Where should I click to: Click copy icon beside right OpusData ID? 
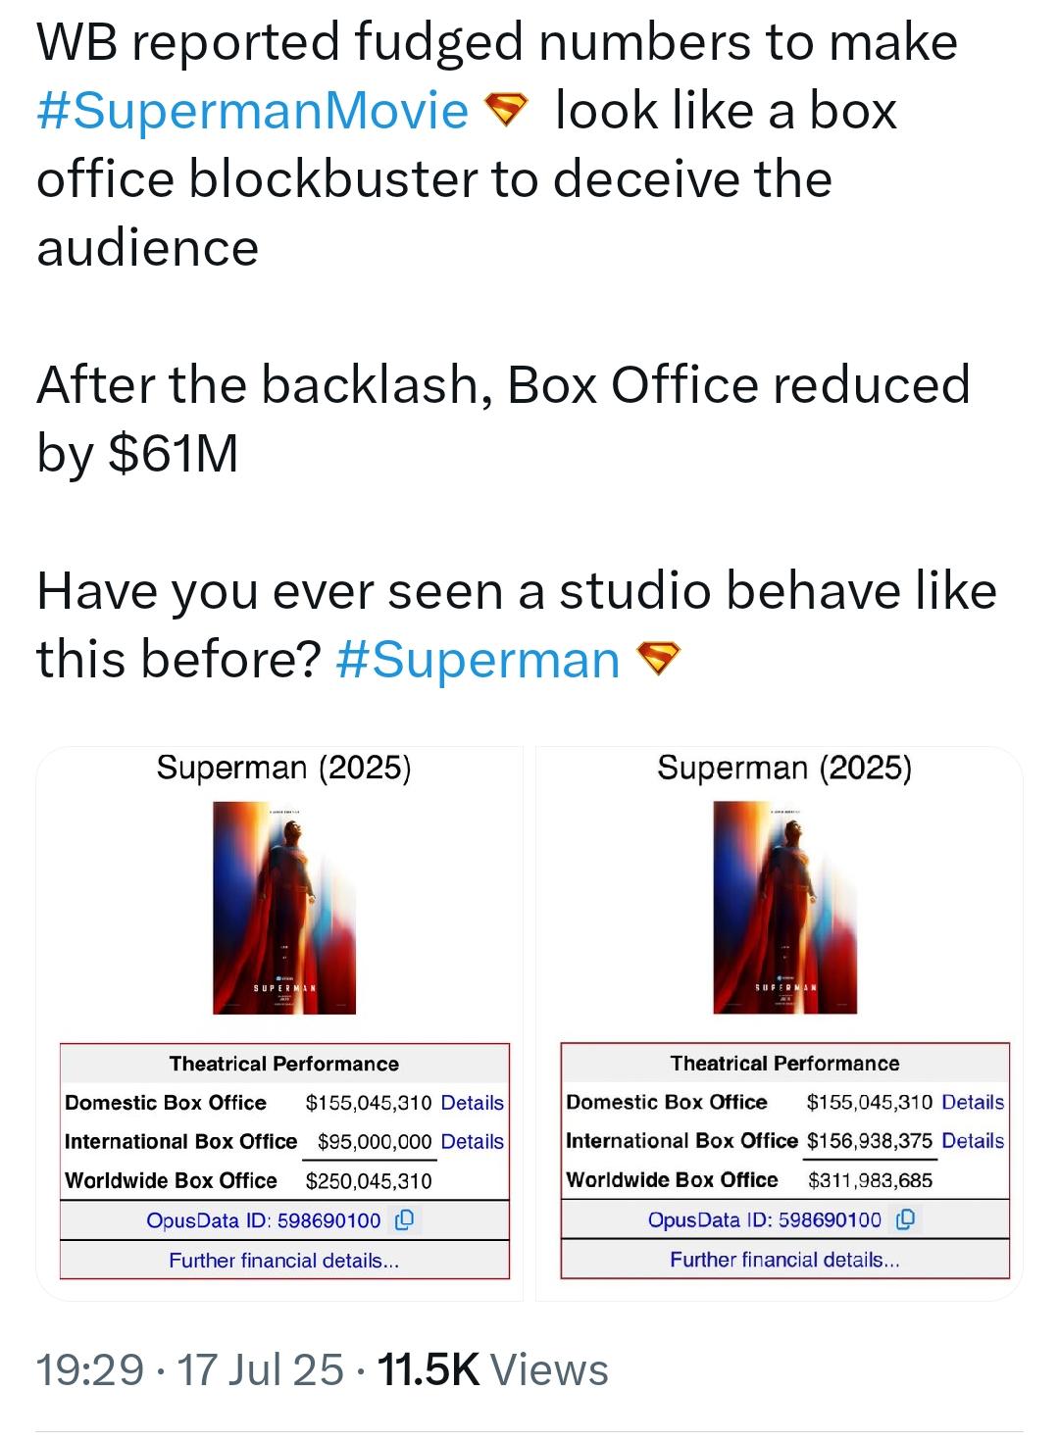(906, 1219)
